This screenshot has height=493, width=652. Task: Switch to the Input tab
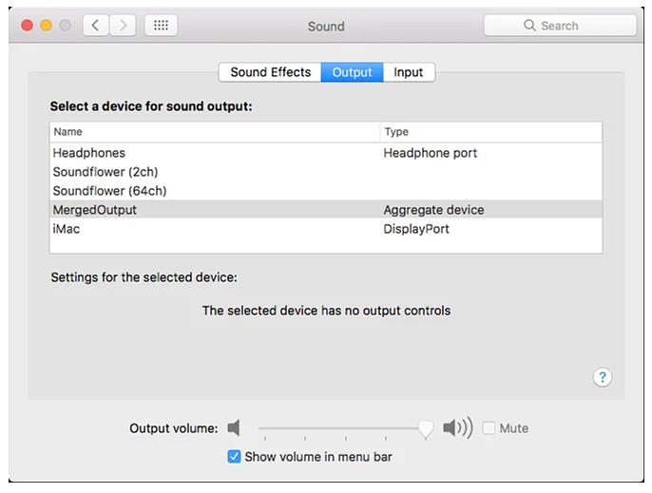coord(409,72)
